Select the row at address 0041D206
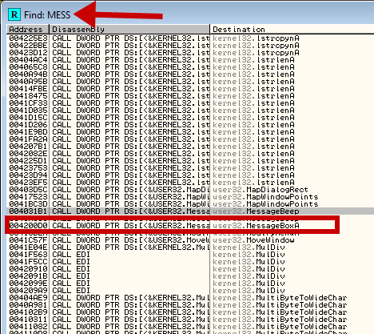Image resolution: width=374 pixels, height=334 pixels. click(x=190, y=125)
